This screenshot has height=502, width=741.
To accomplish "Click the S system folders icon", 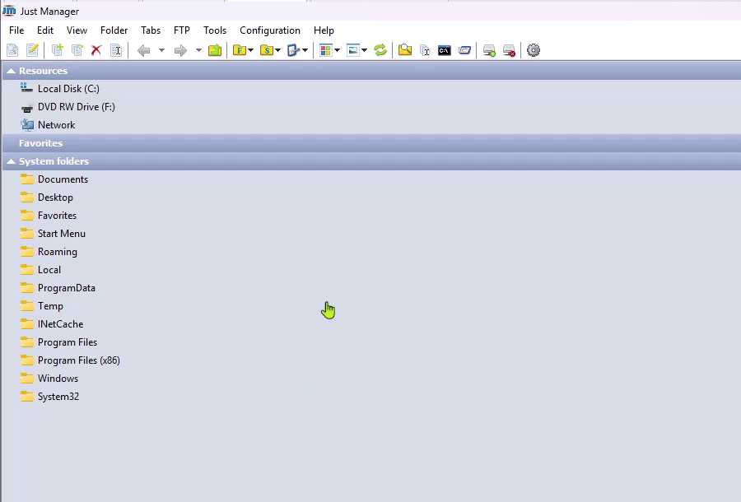I will tap(267, 50).
